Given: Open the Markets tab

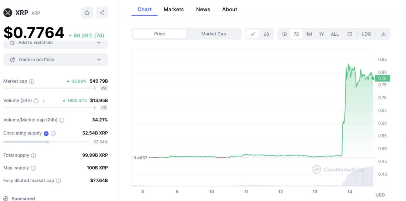Looking at the screenshot, I should (x=174, y=9).
